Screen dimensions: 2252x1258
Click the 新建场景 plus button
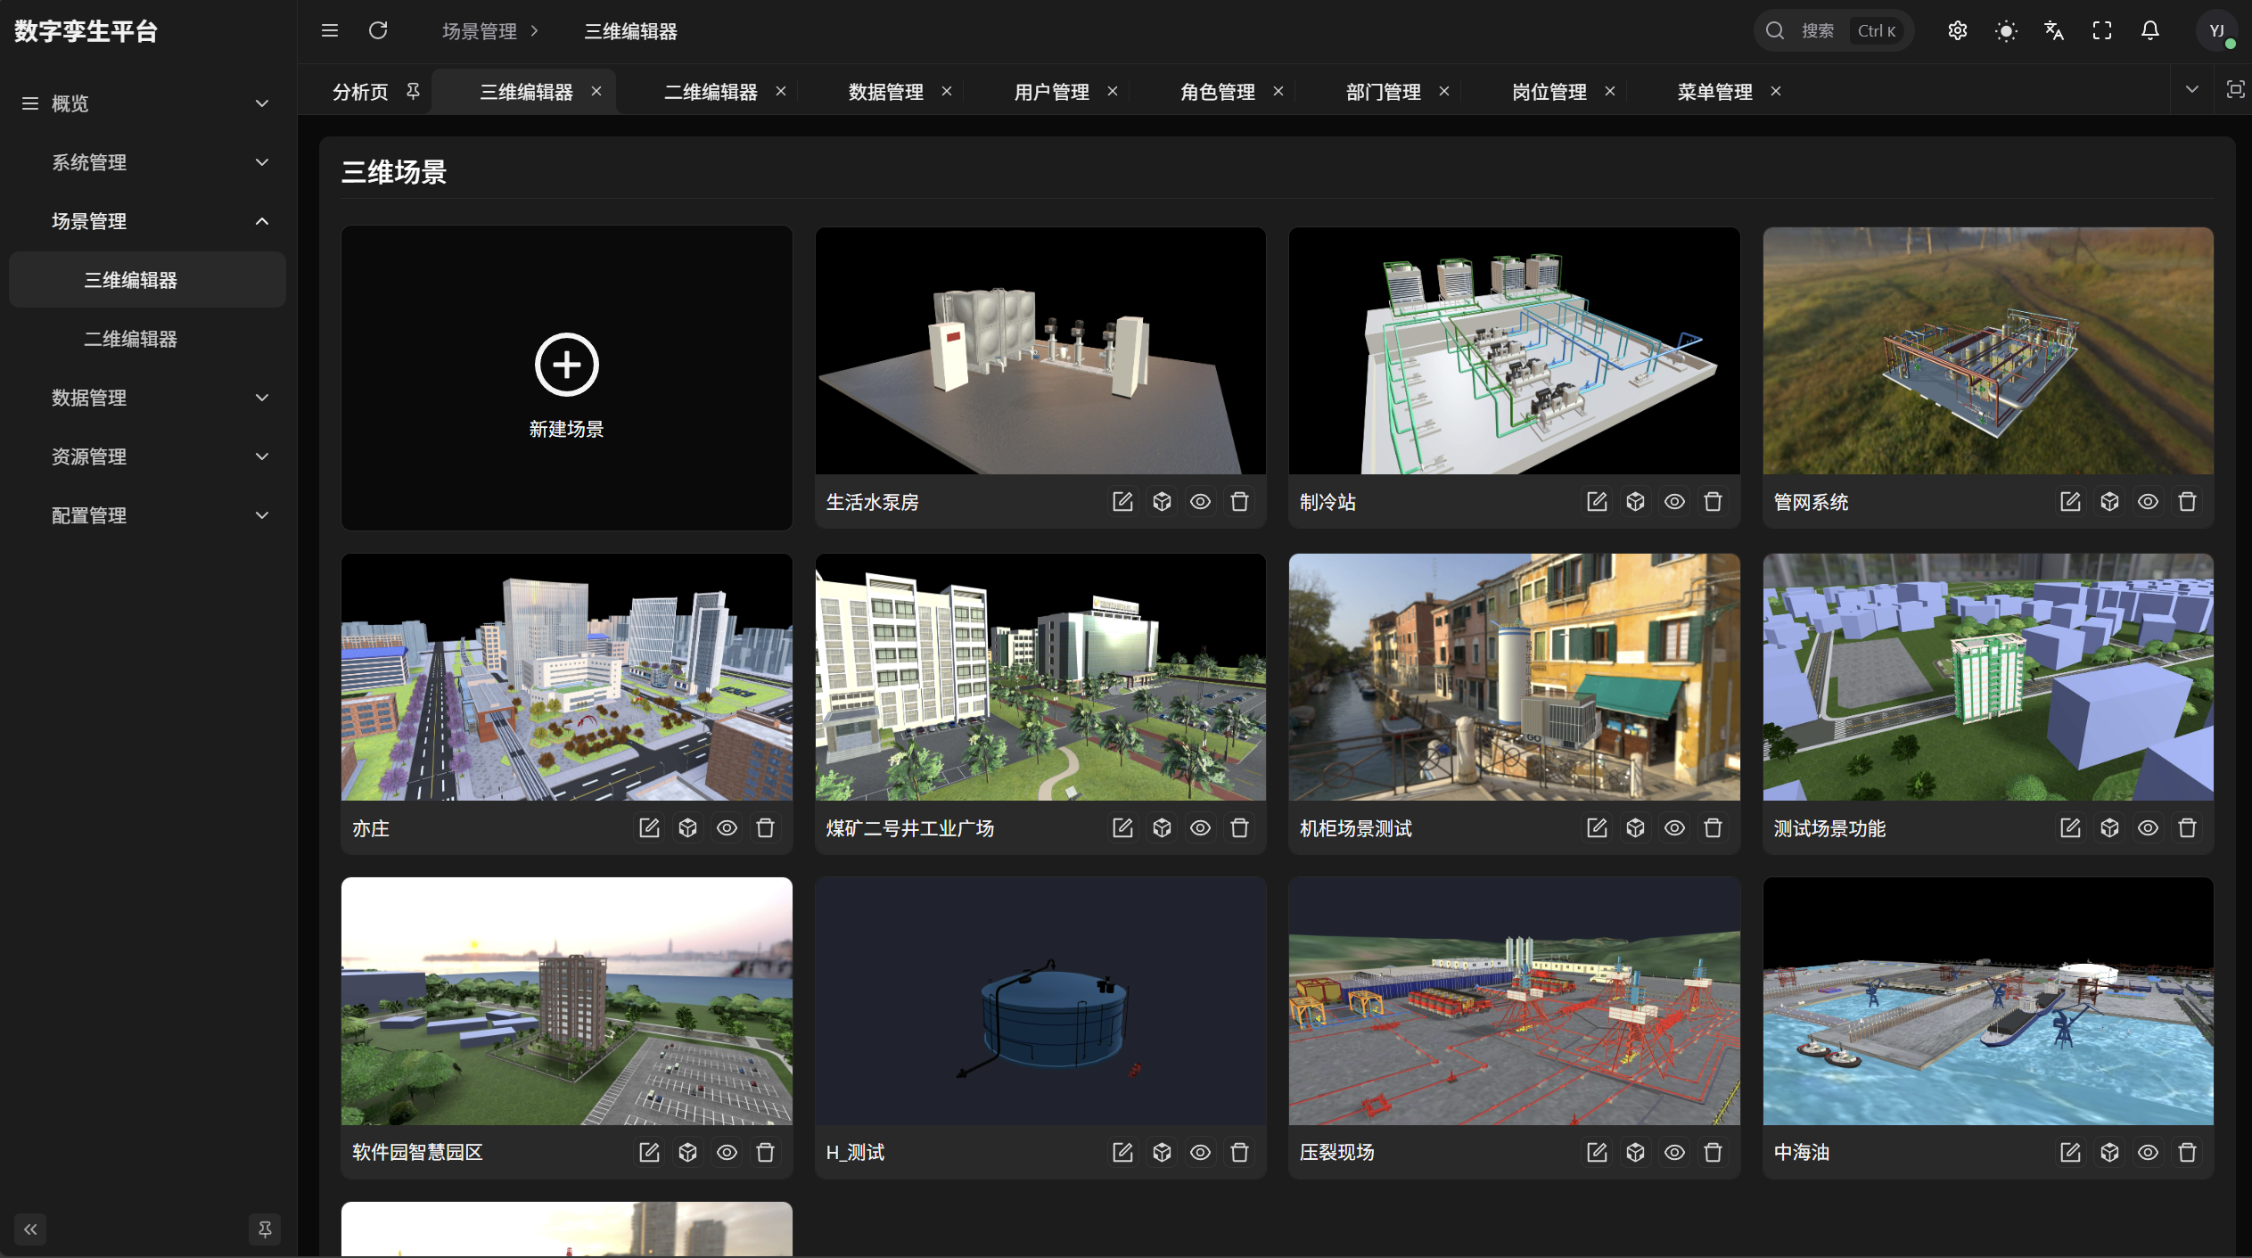pos(566,365)
